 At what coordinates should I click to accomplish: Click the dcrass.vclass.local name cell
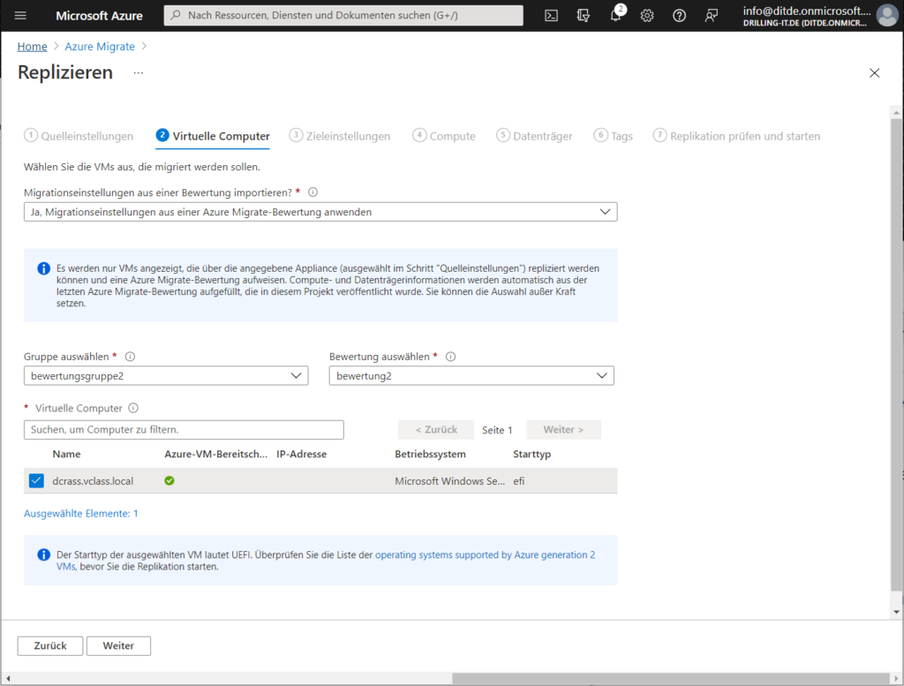click(93, 481)
